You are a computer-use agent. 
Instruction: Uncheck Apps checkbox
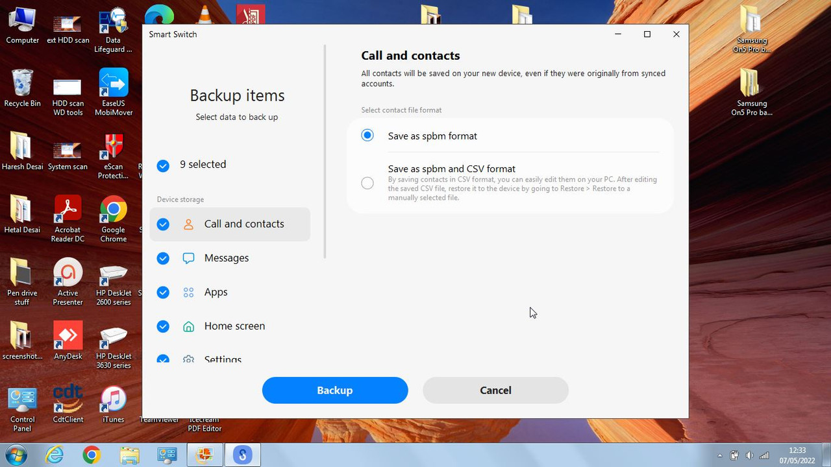coord(163,293)
